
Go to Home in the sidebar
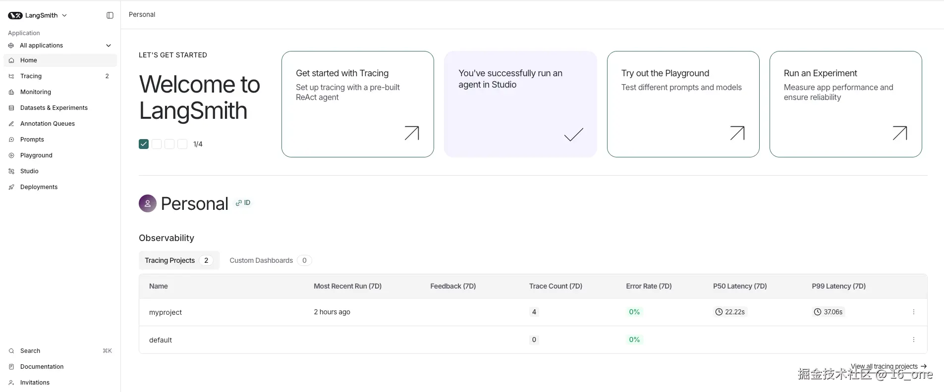60,60
